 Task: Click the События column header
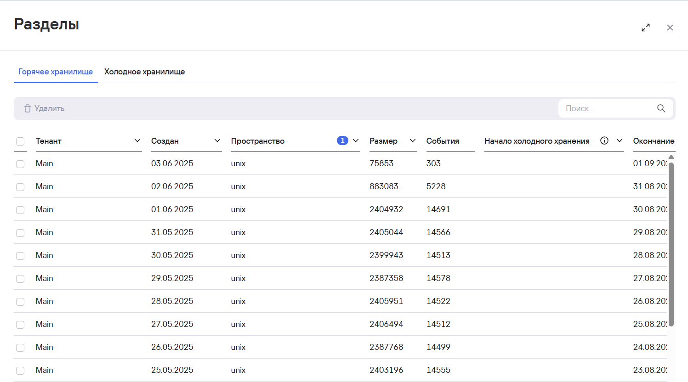(443, 141)
